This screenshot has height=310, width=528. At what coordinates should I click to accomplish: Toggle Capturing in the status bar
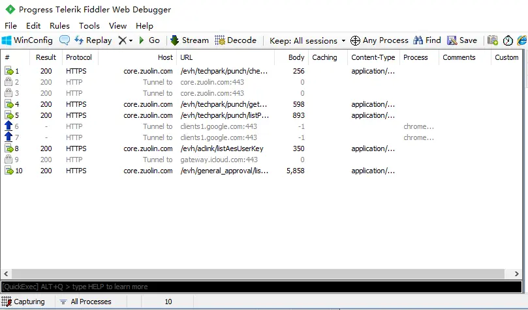tap(23, 302)
